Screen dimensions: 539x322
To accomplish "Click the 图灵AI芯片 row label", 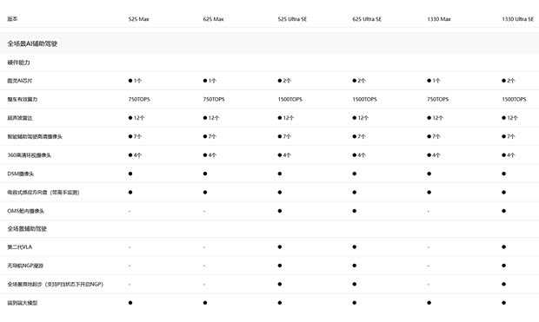I will (20, 81).
